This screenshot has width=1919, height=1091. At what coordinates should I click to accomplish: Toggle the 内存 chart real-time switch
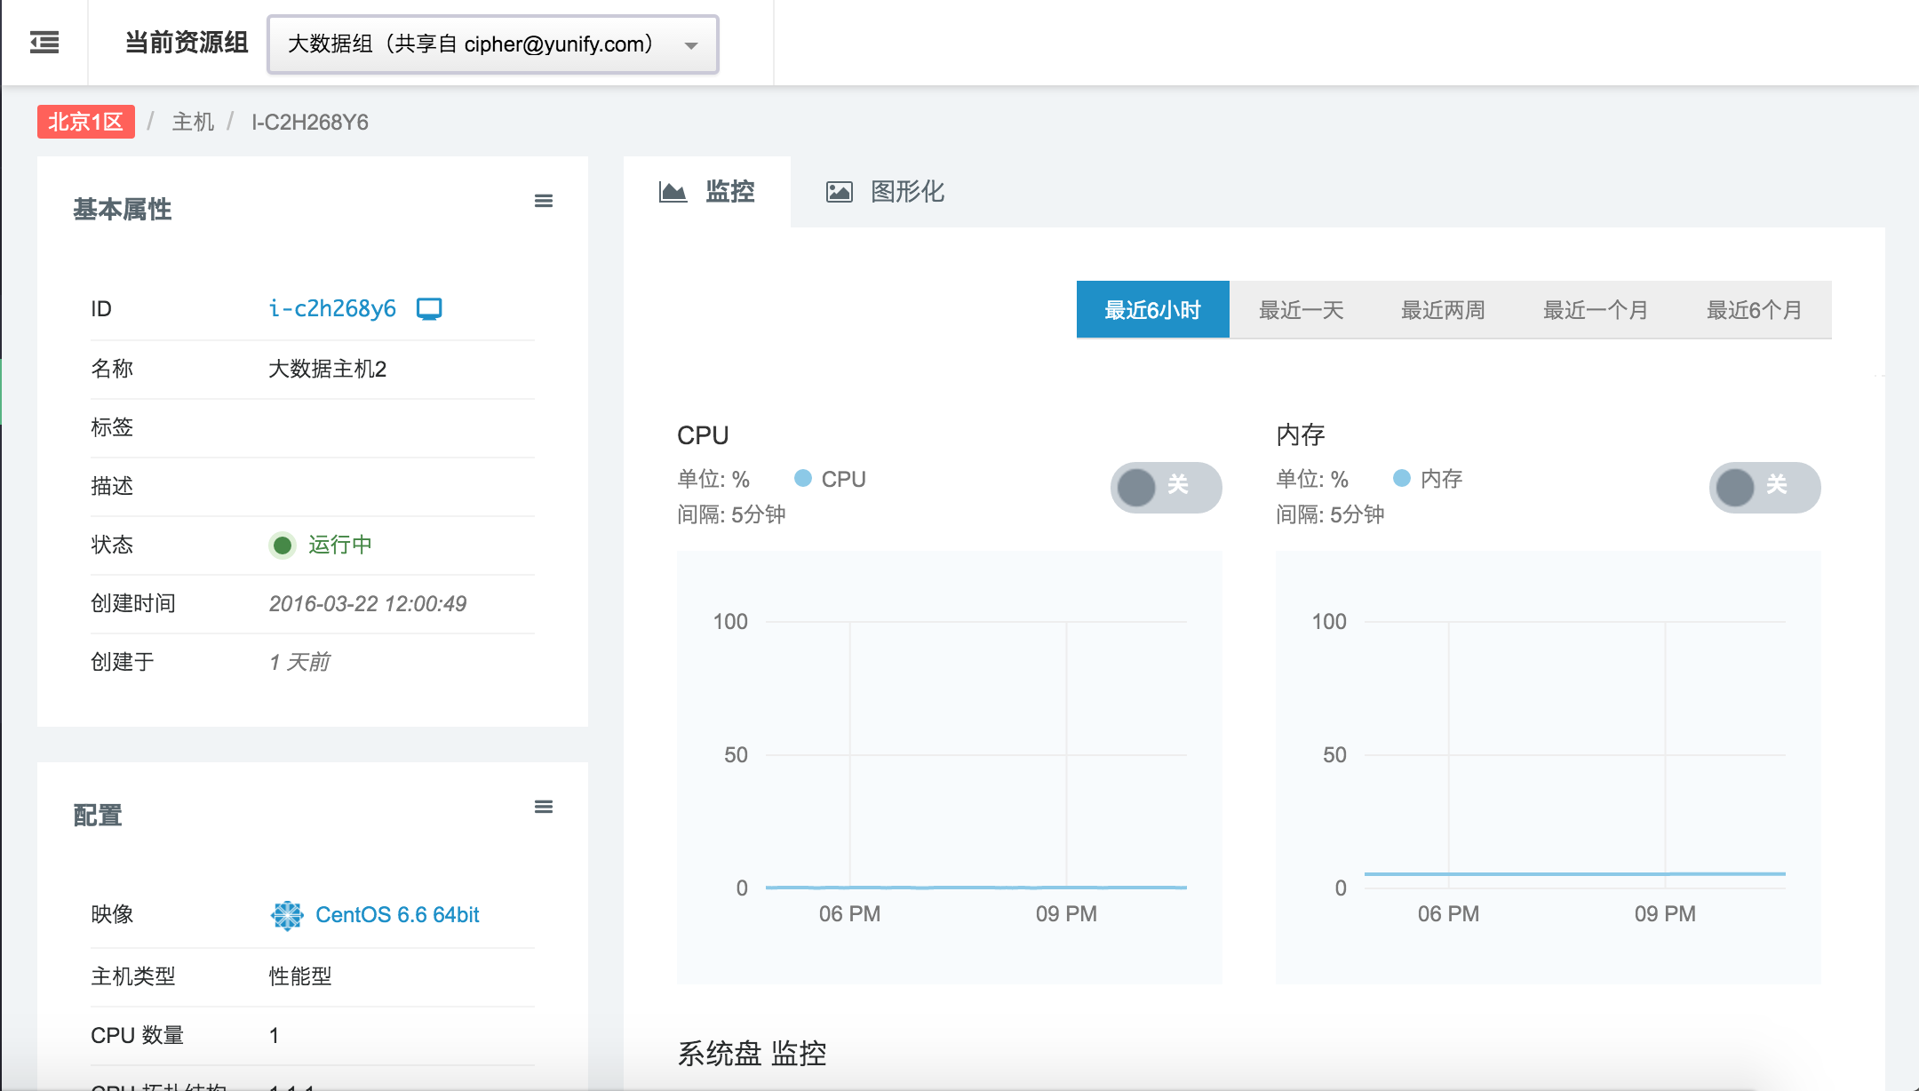point(1764,487)
